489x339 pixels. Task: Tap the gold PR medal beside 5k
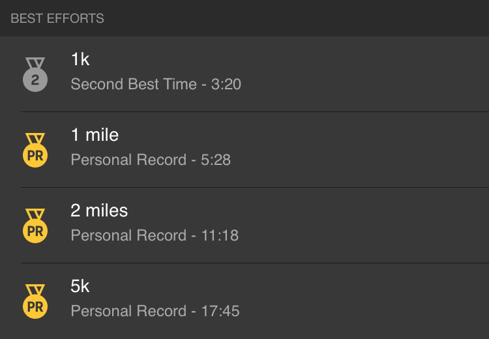(x=35, y=301)
